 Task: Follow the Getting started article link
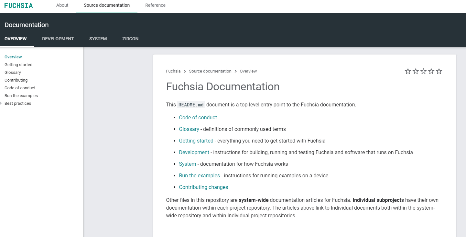196,141
